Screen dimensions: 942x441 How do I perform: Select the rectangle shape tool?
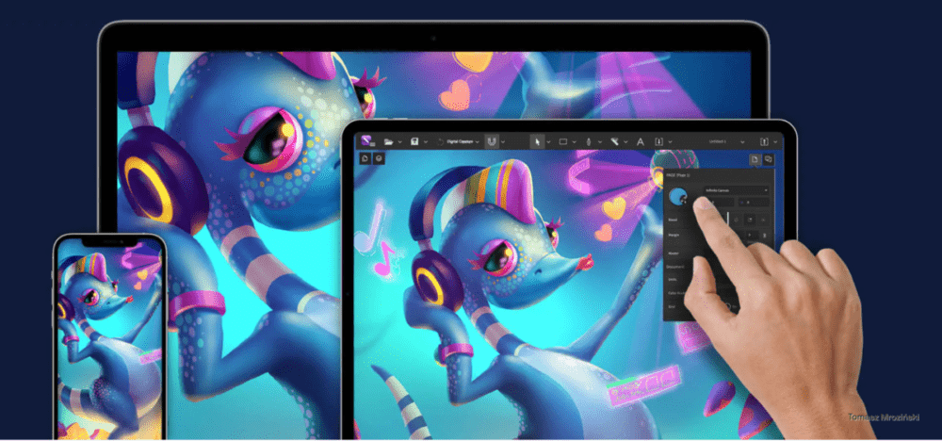[x=563, y=141]
